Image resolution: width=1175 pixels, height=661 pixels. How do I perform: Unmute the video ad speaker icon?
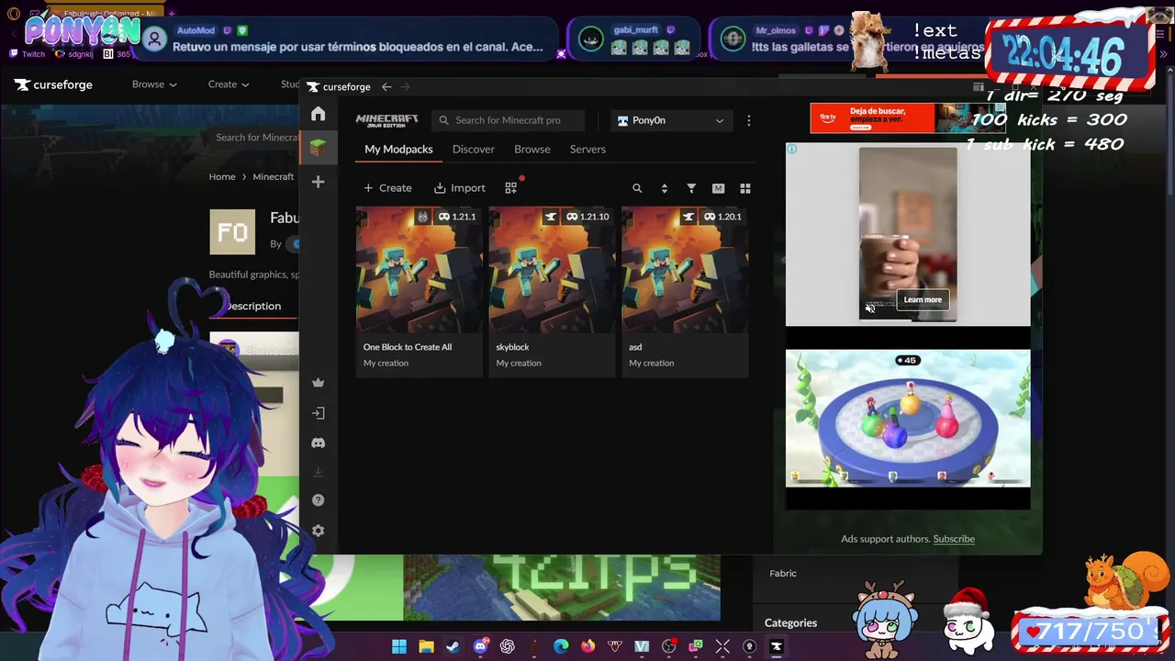click(870, 308)
